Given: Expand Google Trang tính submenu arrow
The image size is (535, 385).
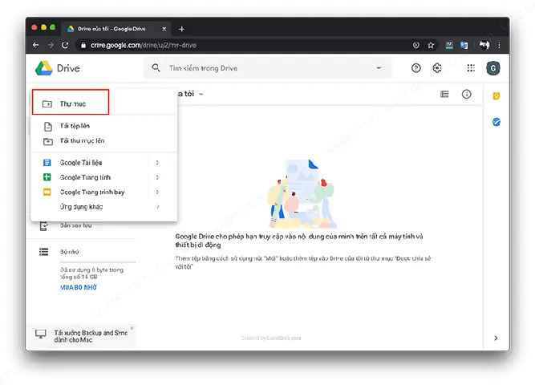Looking at the screenshot, I should coord(157,177).
